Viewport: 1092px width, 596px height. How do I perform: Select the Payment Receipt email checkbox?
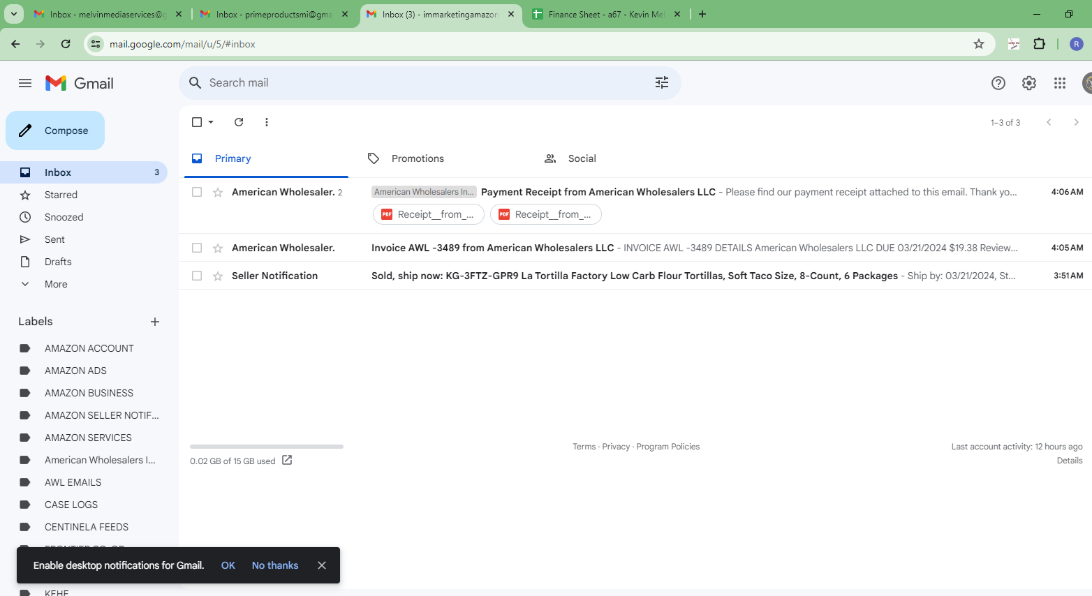(197, 192)
